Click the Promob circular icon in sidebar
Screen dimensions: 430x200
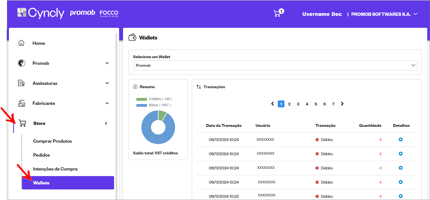pos(21,63)
